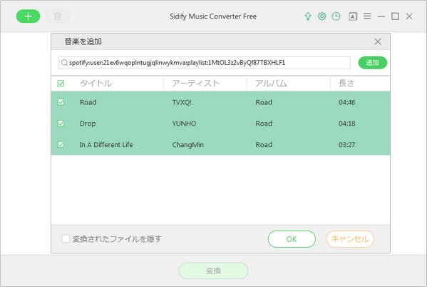This screenshot has height=287, width=427.
Task: Toggle the select-all checkbox in header
Action: 61,84
